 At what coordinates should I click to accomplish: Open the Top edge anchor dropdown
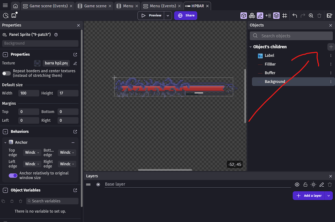32,152
